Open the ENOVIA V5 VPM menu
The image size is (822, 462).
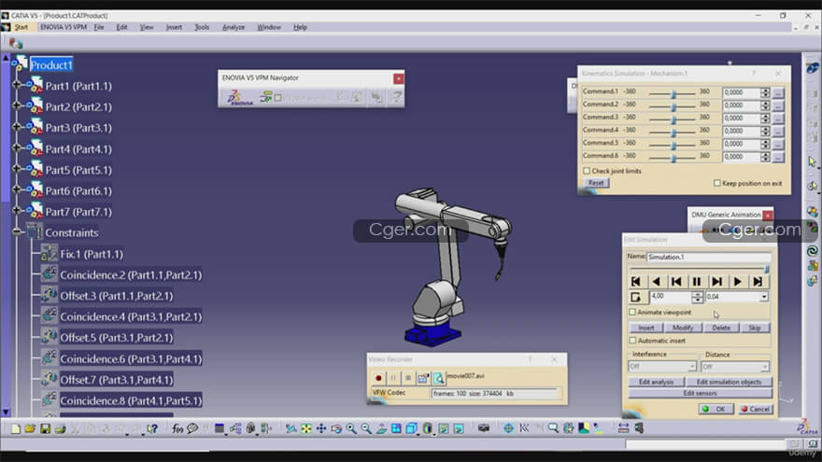pyautogui.click(x=64, y=27)
